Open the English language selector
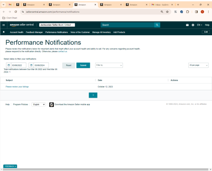This screenshot has width=212, height=171. click(x=39, y=104)
